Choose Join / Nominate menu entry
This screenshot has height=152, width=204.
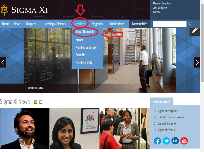85,32
